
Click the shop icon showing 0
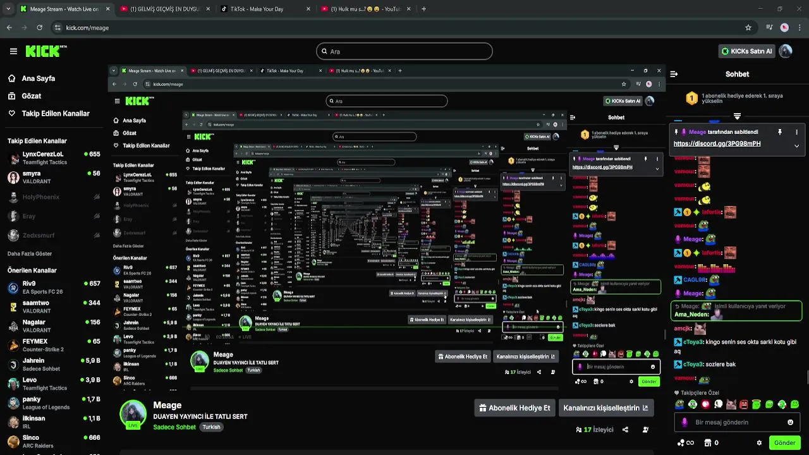(711, 443)
